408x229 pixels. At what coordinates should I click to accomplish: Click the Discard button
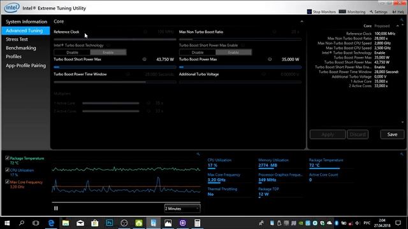point(358,134)
